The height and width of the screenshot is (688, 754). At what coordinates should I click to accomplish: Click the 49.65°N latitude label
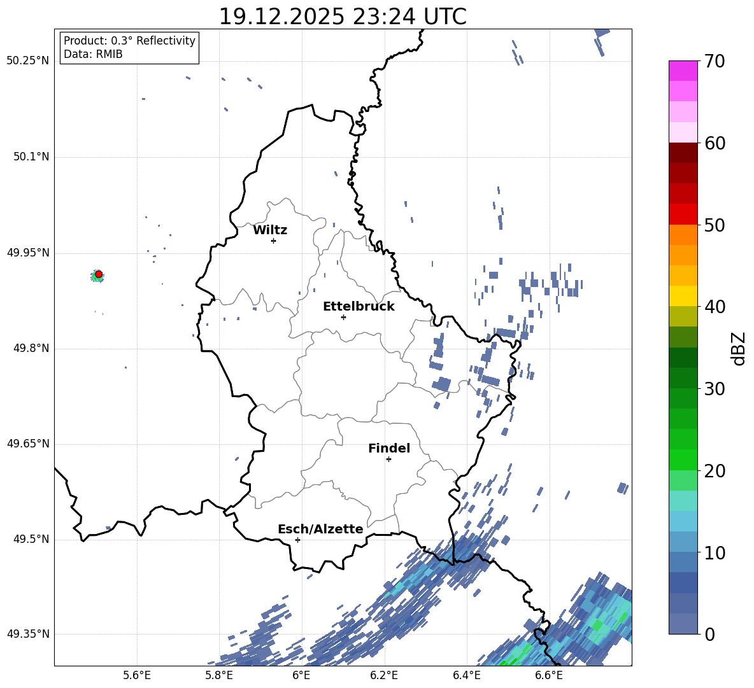pyautogui.click(x=28, y=444)
